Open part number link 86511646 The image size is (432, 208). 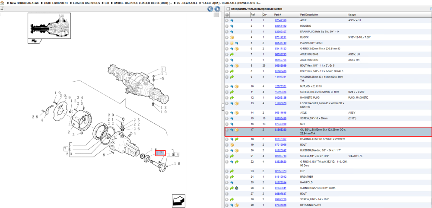[x=280, y=113]
